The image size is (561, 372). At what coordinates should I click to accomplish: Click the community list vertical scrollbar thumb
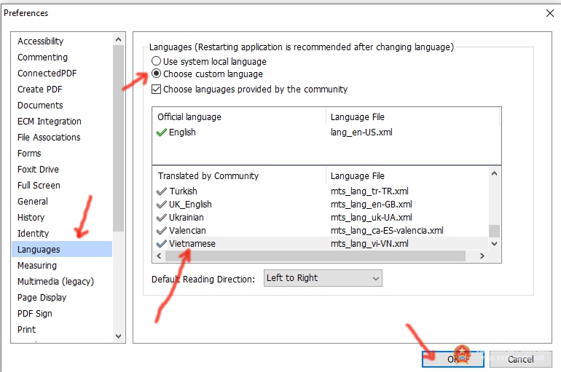(x=495, y=231)
